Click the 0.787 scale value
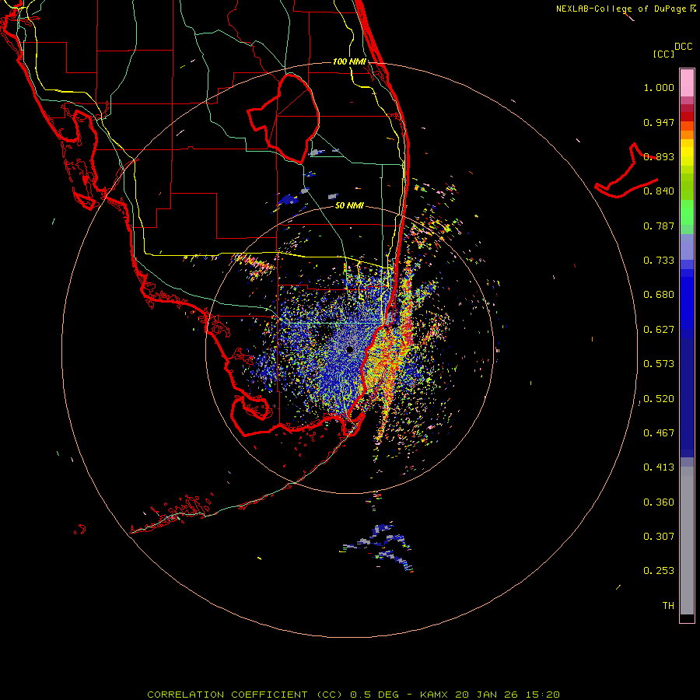Viewport: 700px width, 700px height. 659,226
